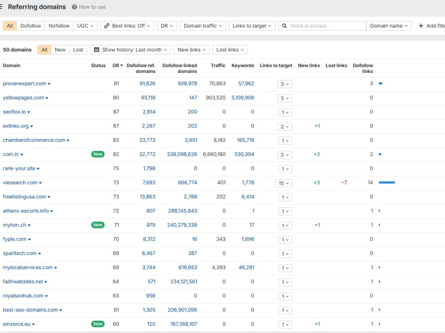Expand links to target for provenexpert.com

click(x=285, y=84)
